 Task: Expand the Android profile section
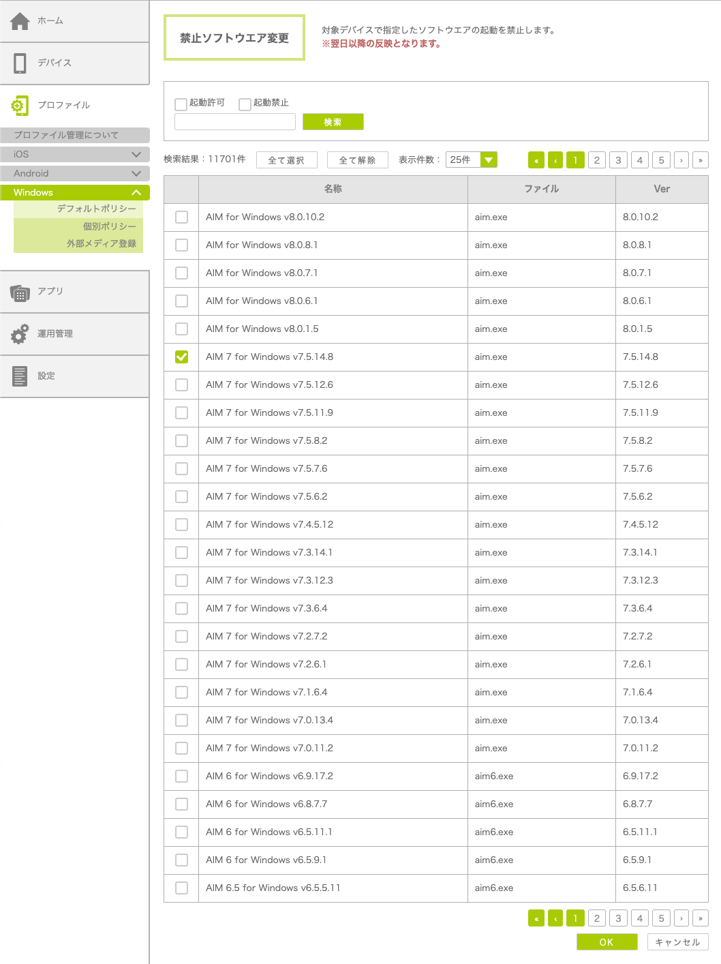point(75,173)
